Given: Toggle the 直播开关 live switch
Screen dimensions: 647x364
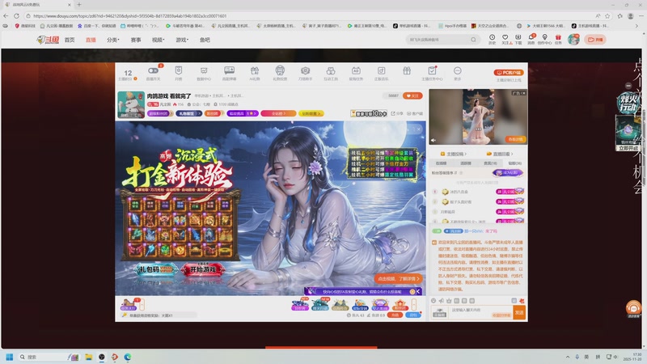Looking at the screenshot, I should pyautogui.click(x=153, y=73).
